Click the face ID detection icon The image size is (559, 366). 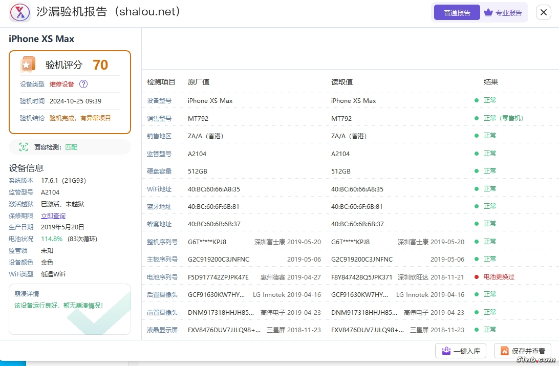pyautogui.click(x=24, y=147)
